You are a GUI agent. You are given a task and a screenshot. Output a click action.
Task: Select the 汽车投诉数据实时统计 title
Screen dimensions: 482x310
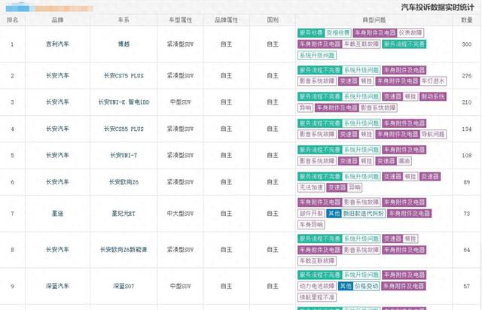coord(438,8)
